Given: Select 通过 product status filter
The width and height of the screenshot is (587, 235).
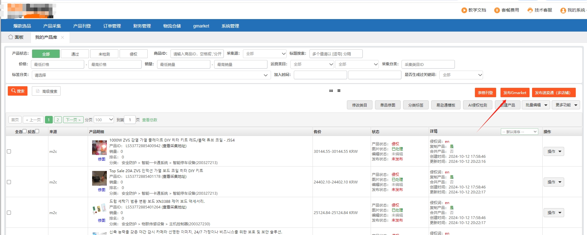Looking at the screenshot, I should (x=75, y=54).
